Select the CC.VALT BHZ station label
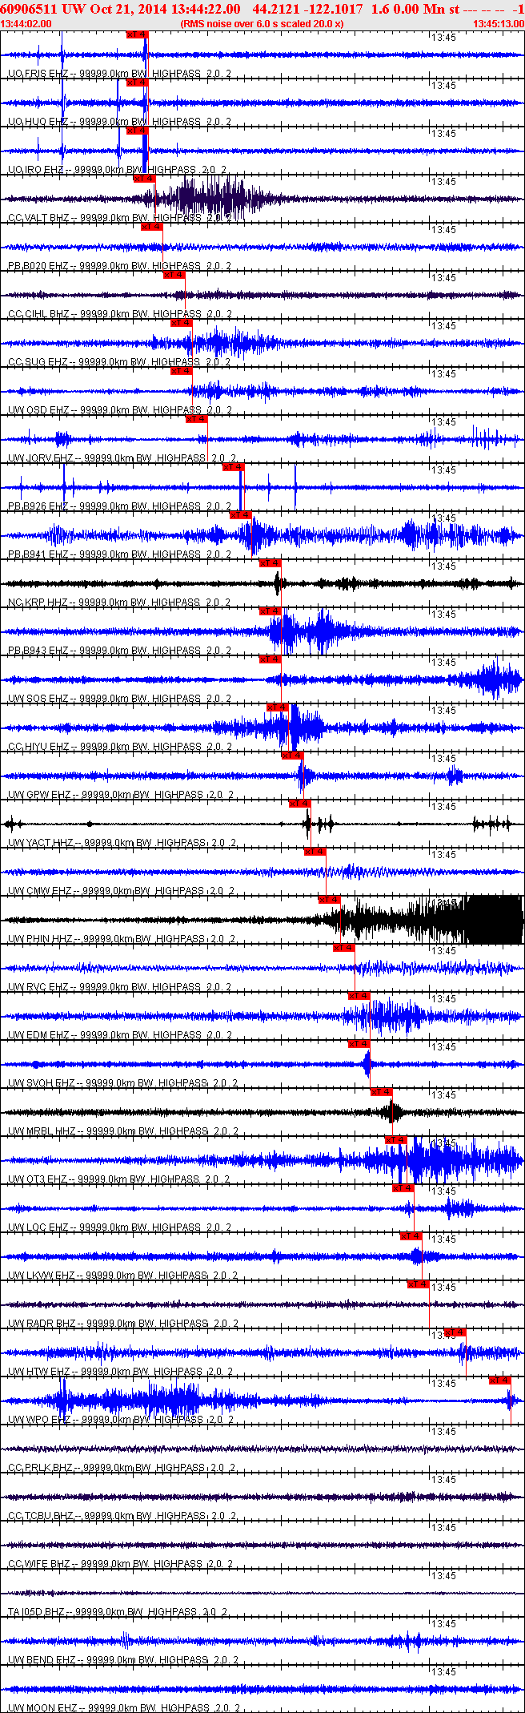 click(x=119, y=218)
